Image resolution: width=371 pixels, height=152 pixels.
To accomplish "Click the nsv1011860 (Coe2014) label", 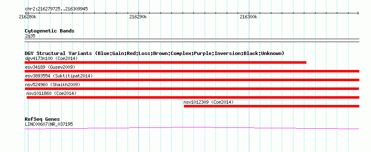I will (x=51, y=93).
